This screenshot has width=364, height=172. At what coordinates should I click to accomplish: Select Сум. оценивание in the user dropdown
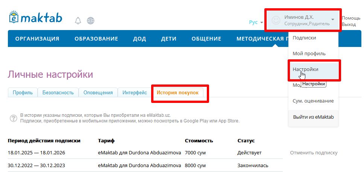coord(313,101)
